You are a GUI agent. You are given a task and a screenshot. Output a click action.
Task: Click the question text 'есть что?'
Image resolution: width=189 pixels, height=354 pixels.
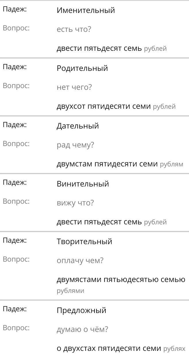74,29
